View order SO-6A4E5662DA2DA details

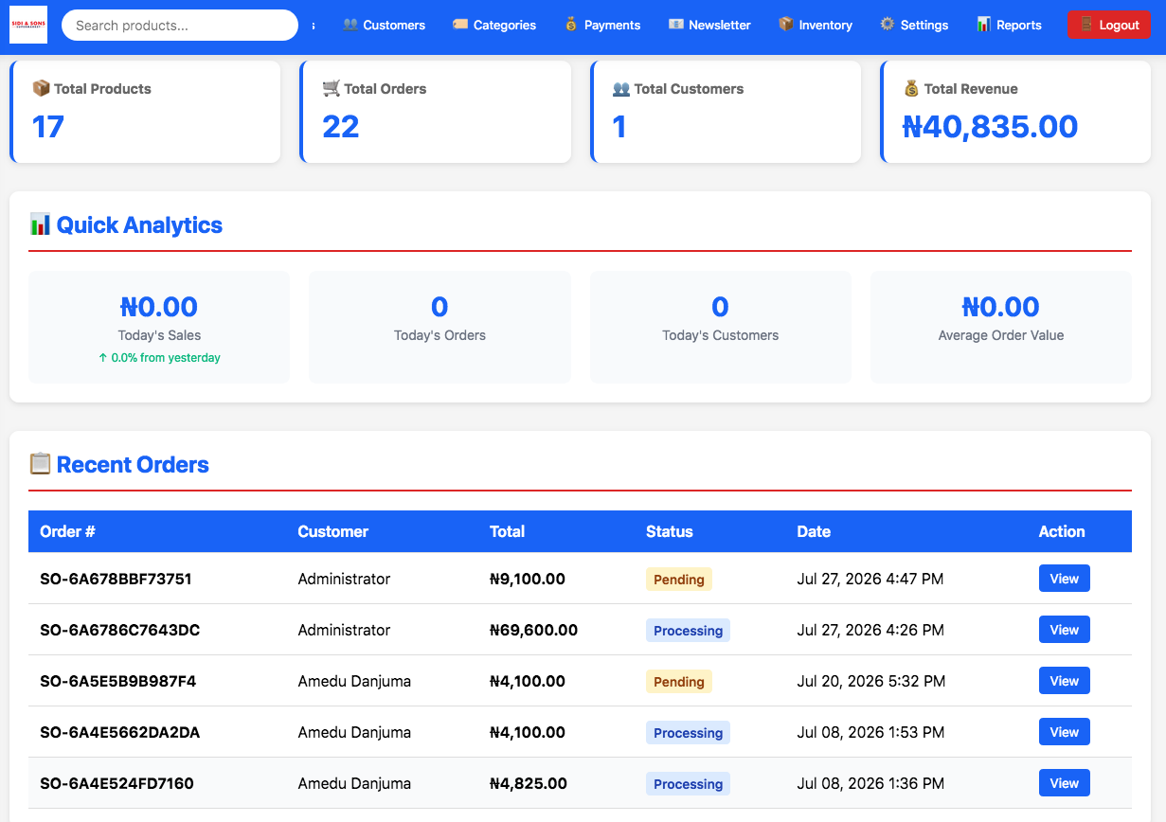point(1065,732)
